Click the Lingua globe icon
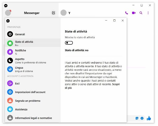 pyautogui.click(x=10, y=69)
